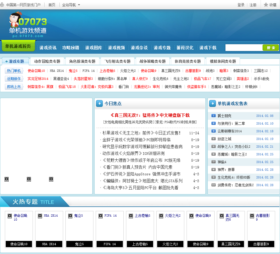Switch to 体育竞技类专题 tab

point(188,61)
